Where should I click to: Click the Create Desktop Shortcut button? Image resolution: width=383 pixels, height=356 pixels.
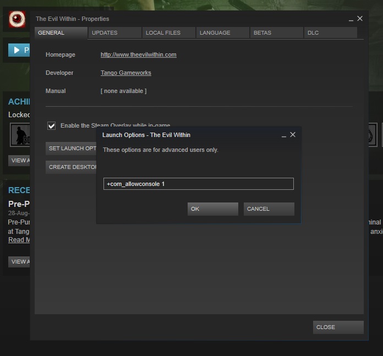coord(72,167)
